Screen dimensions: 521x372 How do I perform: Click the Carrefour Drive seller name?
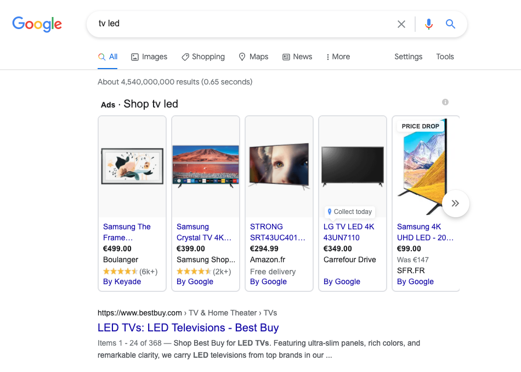pyautogui.click(x=349, y=260)
